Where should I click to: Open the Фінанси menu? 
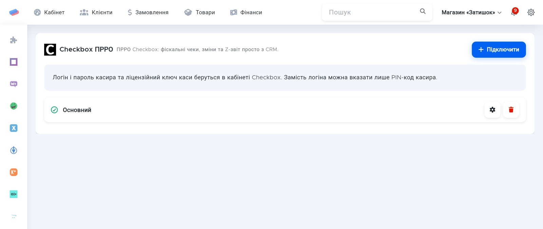(x=246, y=12)
